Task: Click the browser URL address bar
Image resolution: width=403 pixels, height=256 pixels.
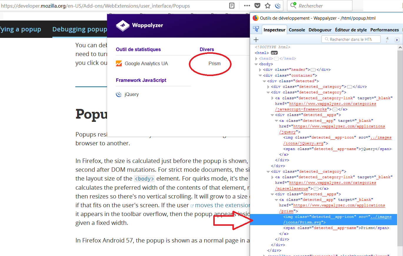Action: coord(113,6)
